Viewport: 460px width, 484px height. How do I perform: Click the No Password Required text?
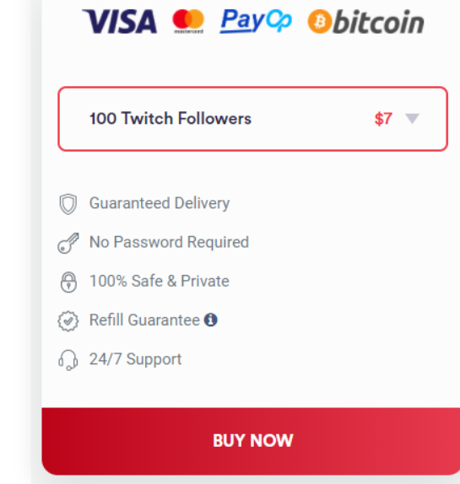pos(169,242)
